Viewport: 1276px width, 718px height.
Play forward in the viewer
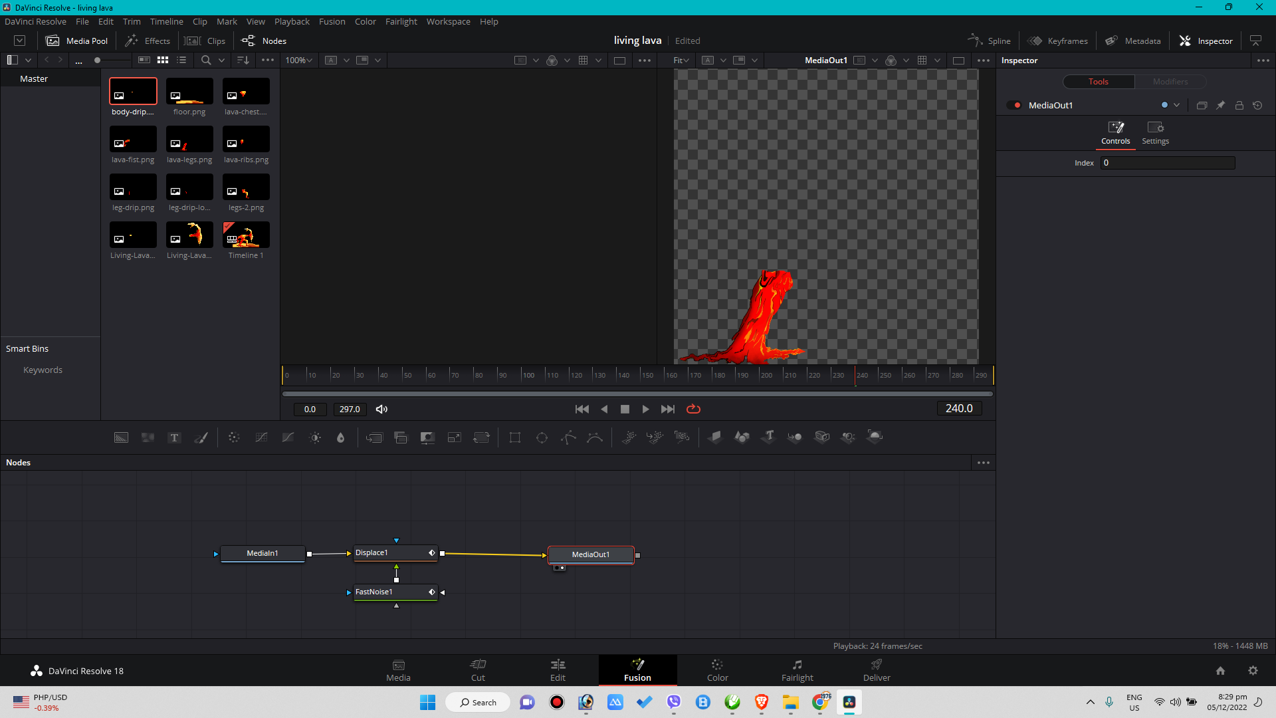click(x=645, y=409)
